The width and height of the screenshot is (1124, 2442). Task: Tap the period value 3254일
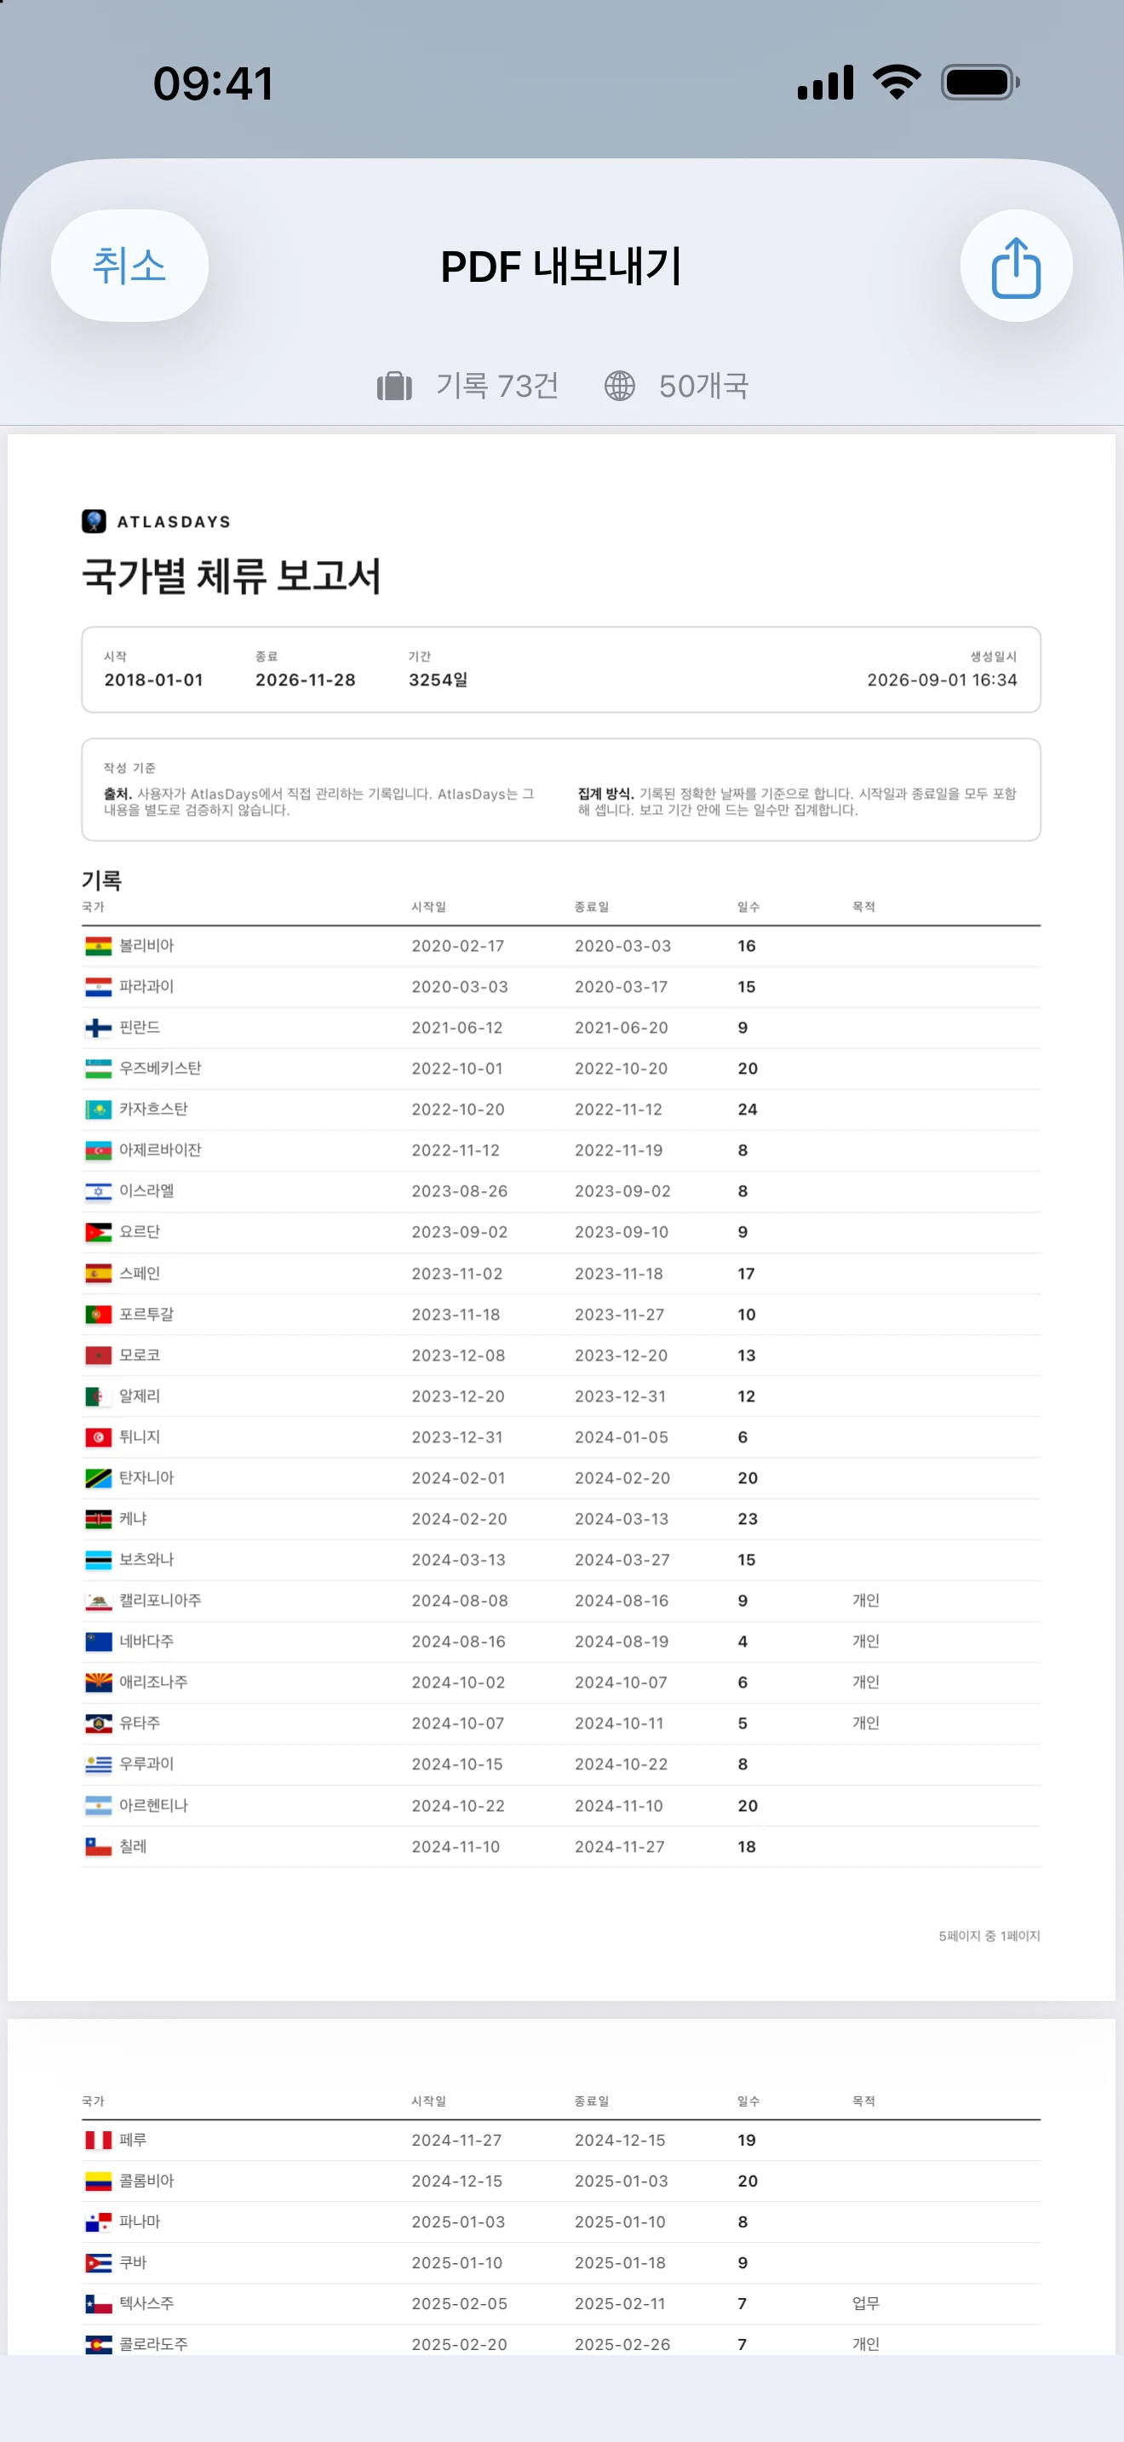click(x=438, y=679)
